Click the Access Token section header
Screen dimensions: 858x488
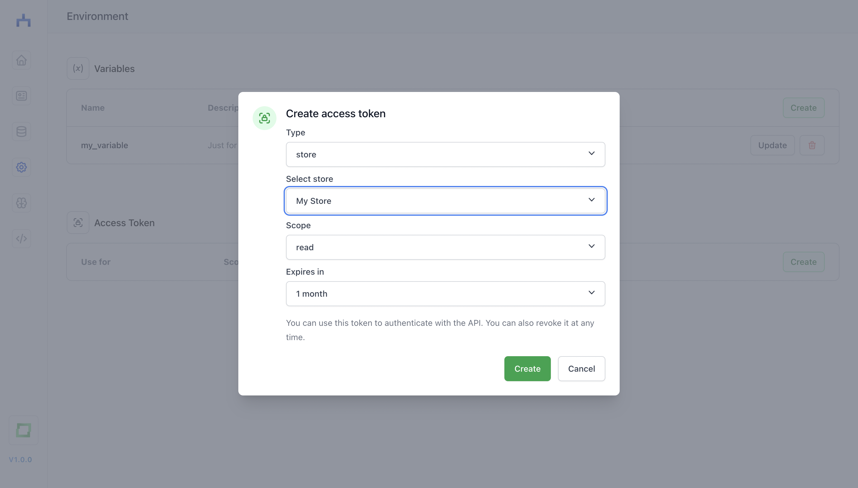click(x=124, y=223)
